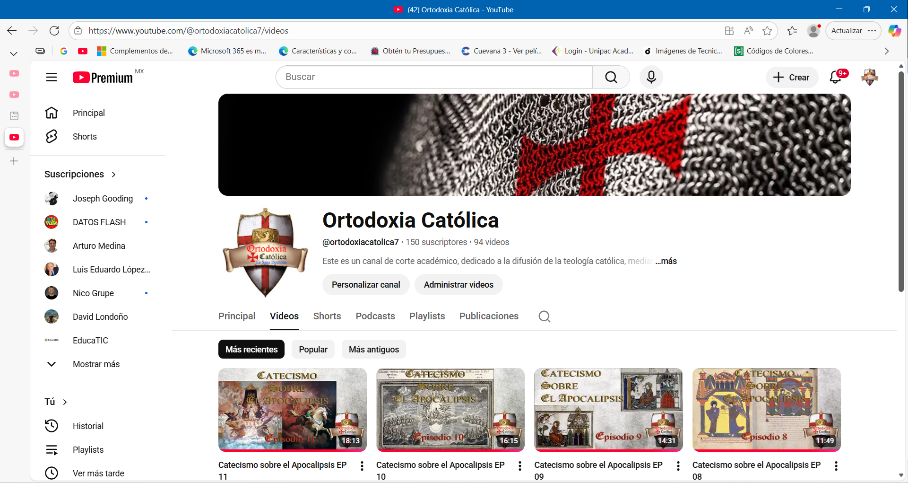Open options menu for Apocalipsis EP 11

[362, 466]
